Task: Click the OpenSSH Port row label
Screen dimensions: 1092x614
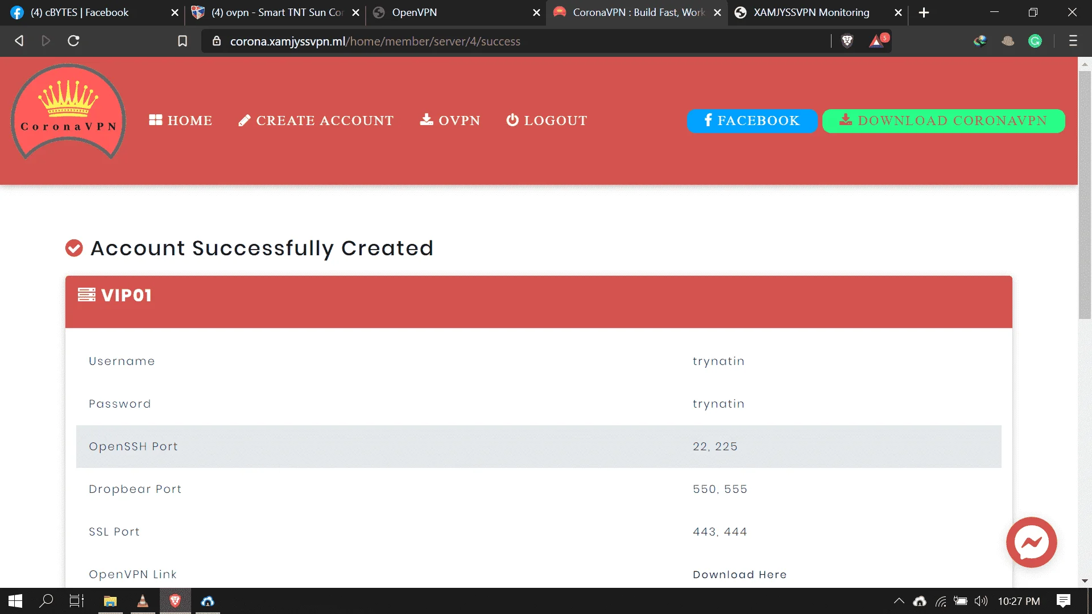Action: pos(133,447)
